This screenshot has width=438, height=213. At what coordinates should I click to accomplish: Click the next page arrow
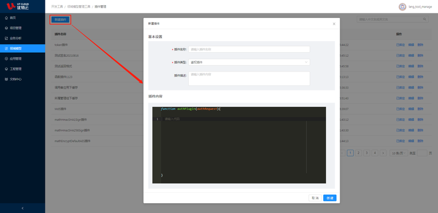383,153
